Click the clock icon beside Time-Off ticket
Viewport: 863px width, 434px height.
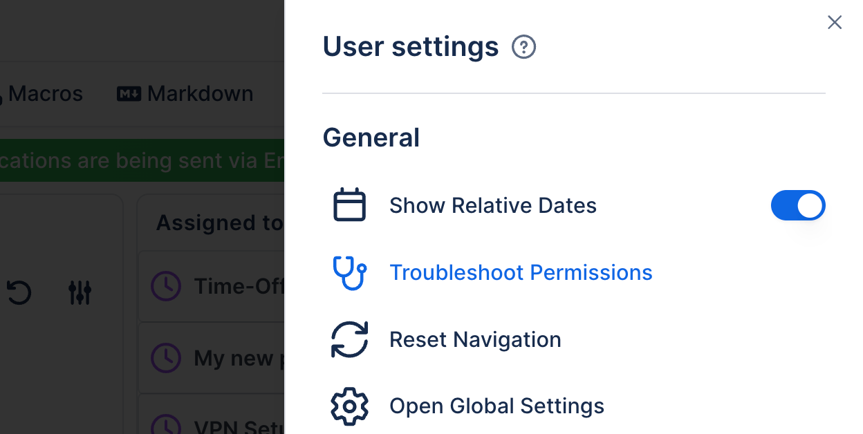pos(166,286)
